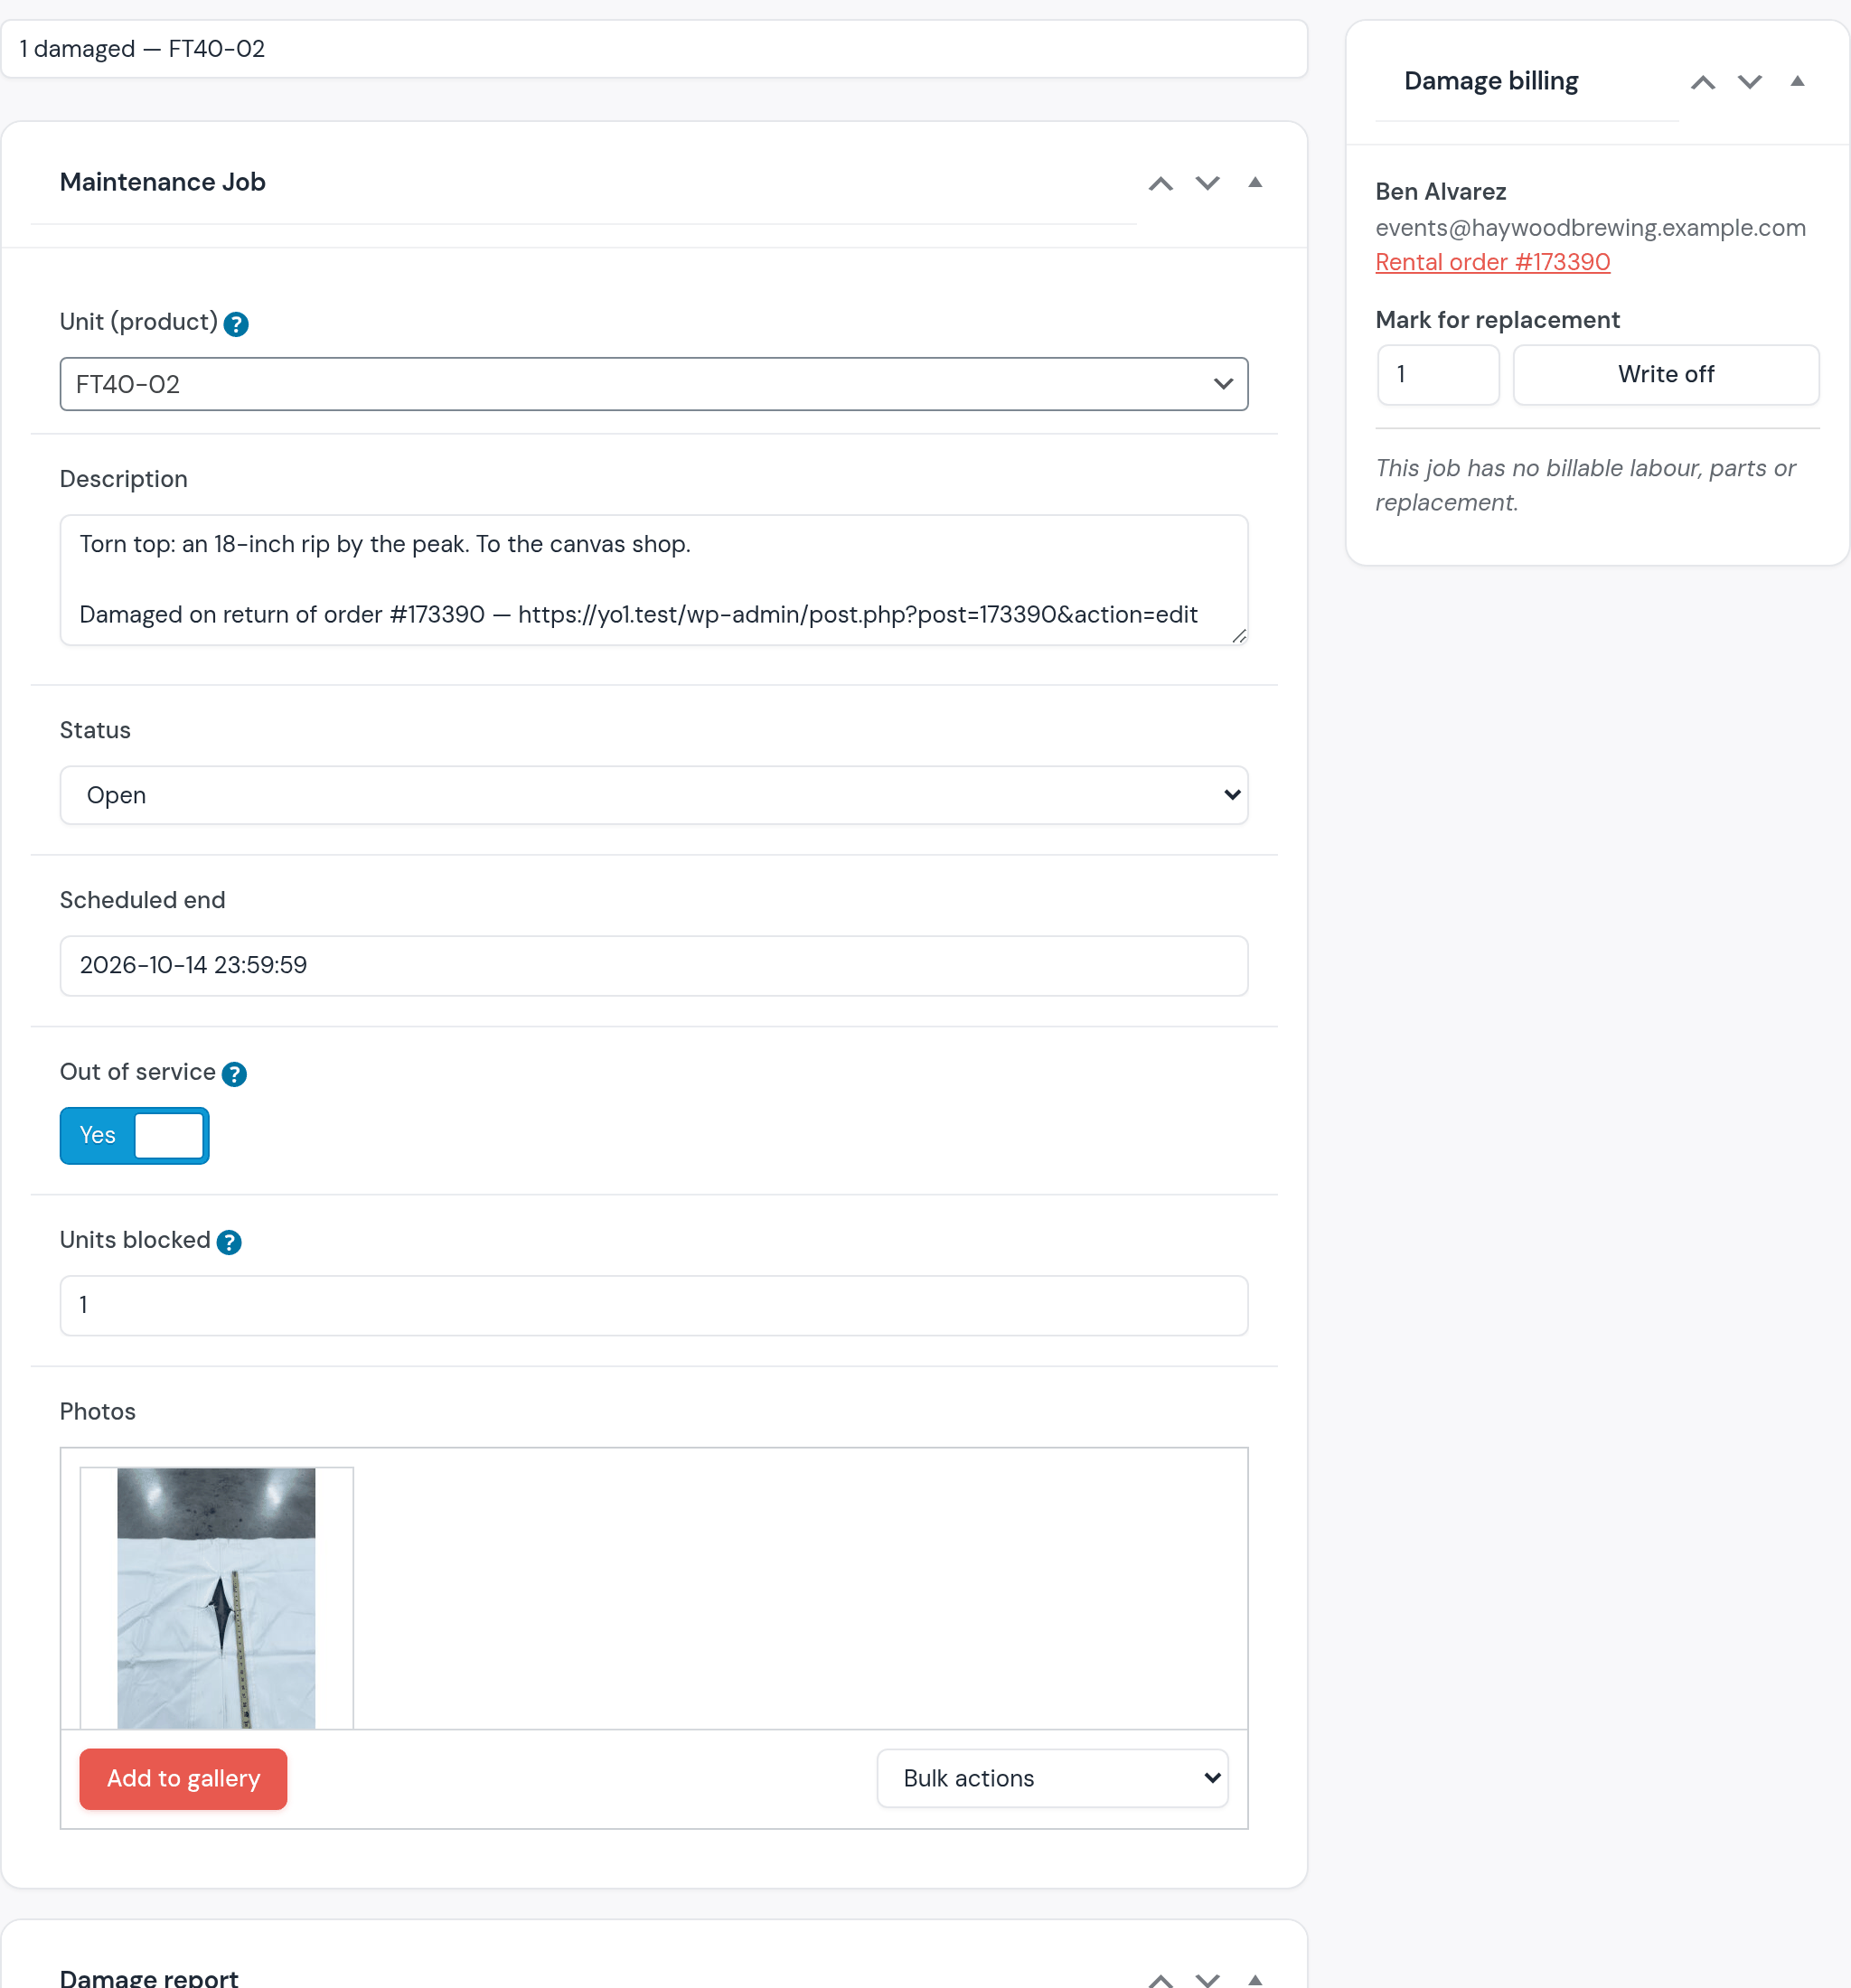Click the events@haywoodbrewing.example.com email text
The width and height of the screenshot is (1851, 1988).
coord(1591,228)
